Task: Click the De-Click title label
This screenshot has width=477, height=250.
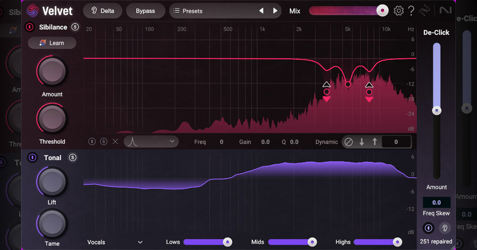Action: (x=436, y=33)
